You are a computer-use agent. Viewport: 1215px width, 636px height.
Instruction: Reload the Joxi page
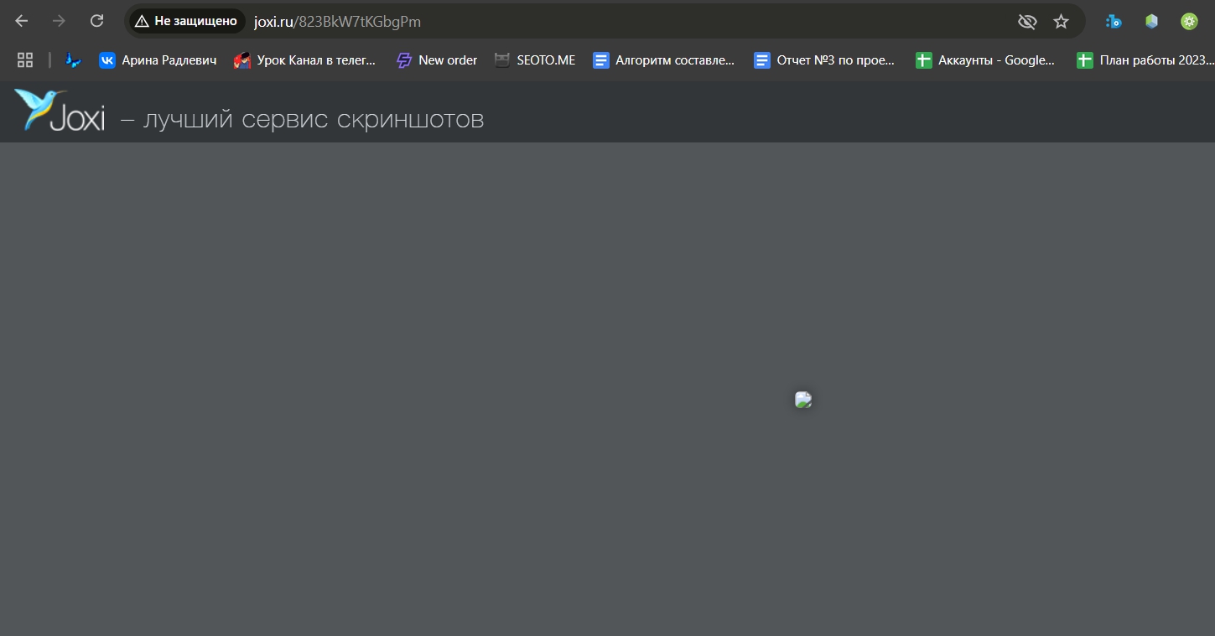[97, 21]
